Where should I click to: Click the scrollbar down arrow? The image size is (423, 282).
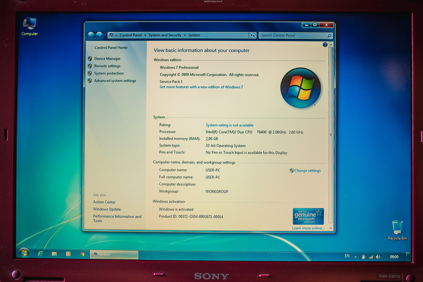[331, 228]
